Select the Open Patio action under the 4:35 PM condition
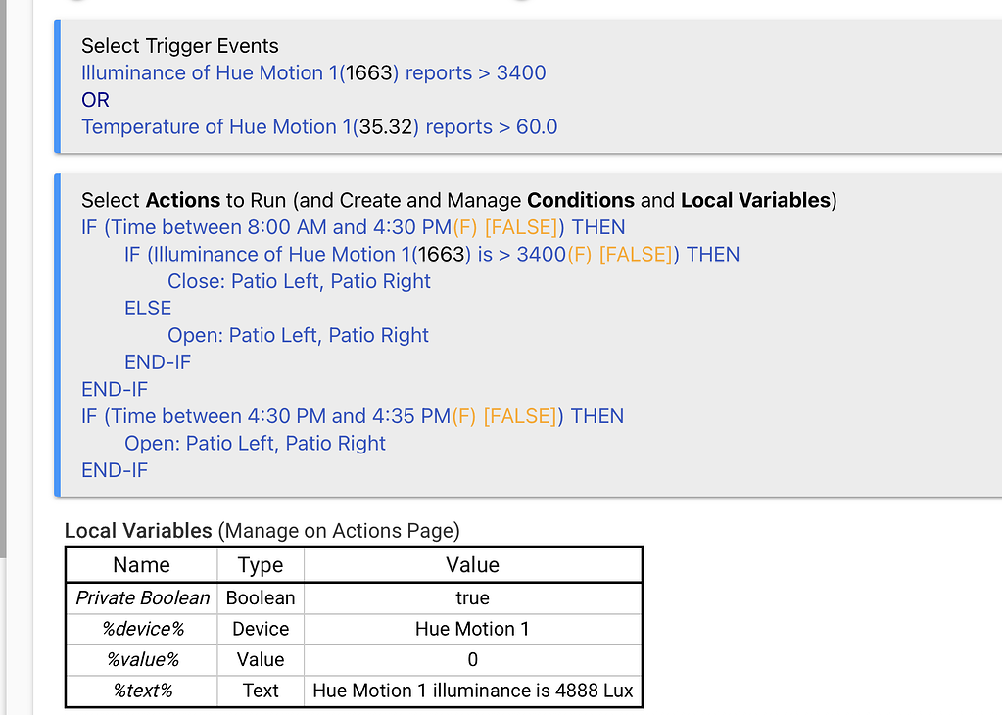Screen dimensions: 1002x715 coord(255,443)
